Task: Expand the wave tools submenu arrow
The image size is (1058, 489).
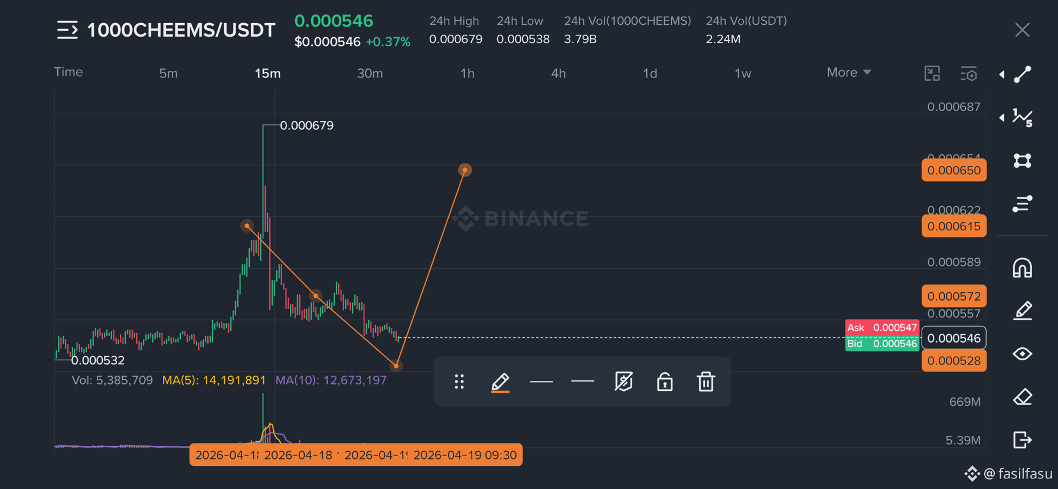Action: click(1002, 118)
